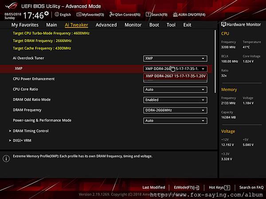Open DRAM Frequency dropdown

coord(175,110)
